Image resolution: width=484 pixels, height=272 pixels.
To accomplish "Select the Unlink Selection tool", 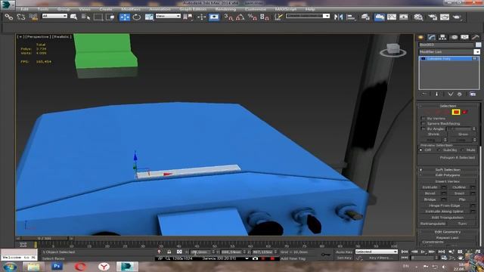I will (21, 17).
